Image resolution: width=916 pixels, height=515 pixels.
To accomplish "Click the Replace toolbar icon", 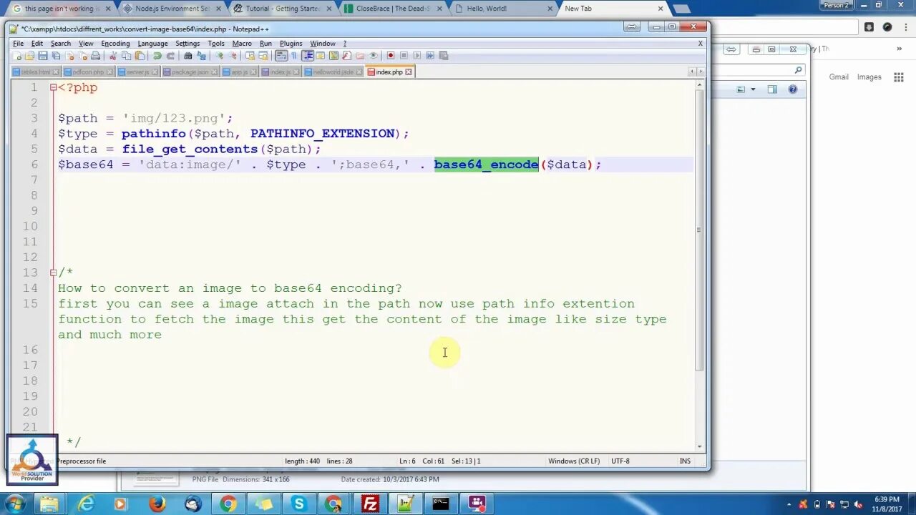I will pos(201,56).
